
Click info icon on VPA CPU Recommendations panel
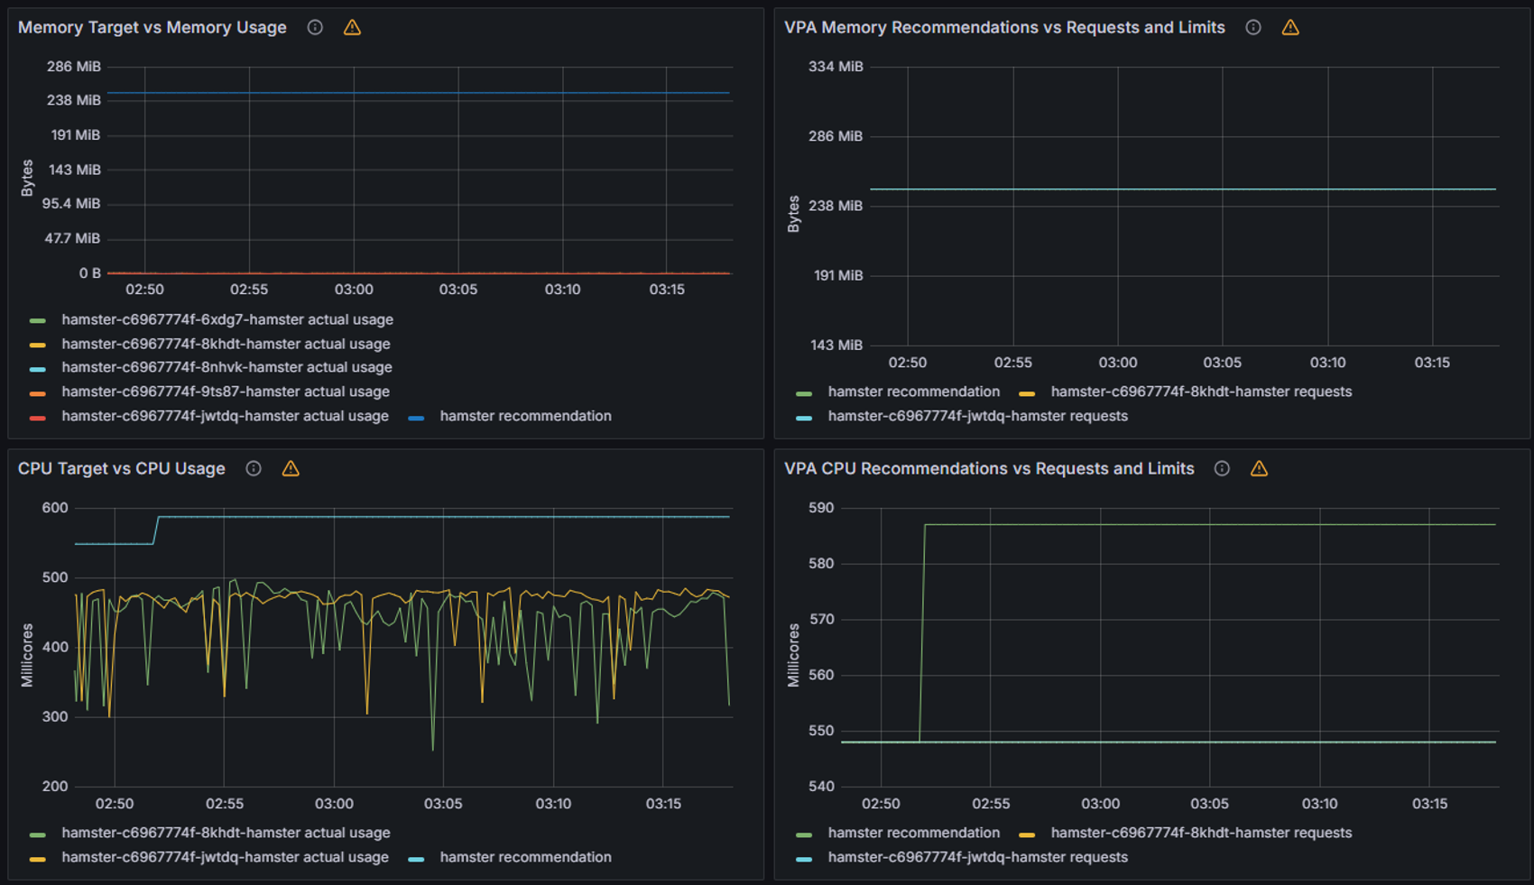pos(1222,468)
